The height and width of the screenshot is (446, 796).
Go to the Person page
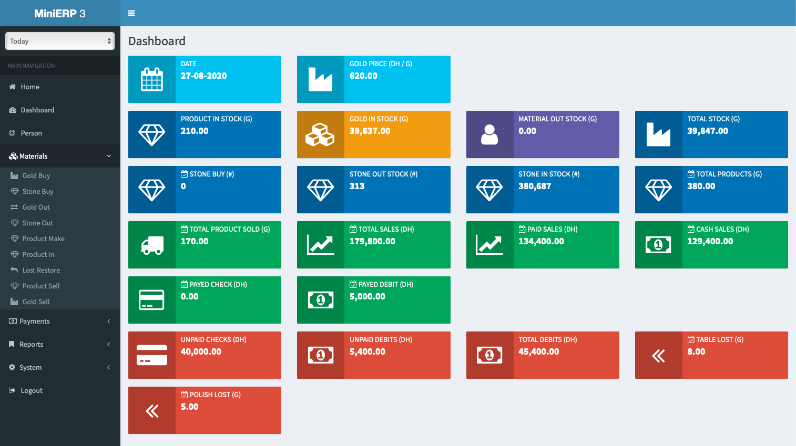pyautogui.click(x=31, y=133)
